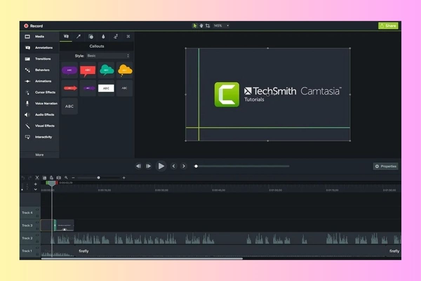Click the Record button
Screen dimensions: 421x281
pos(33,26)
